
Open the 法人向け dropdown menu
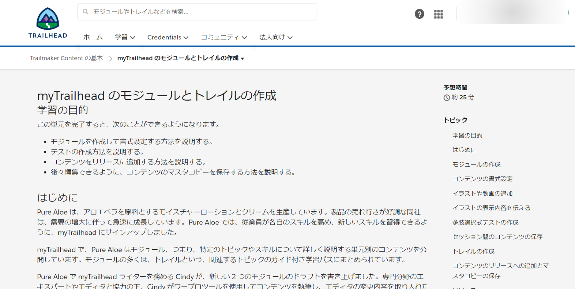pos(276,37)
